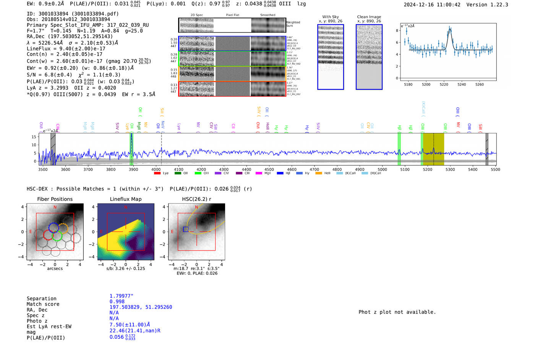Screen dimensions: 535x364
Task: Click the red Lyα legend swatch
Action: click(x=157, y=173)
